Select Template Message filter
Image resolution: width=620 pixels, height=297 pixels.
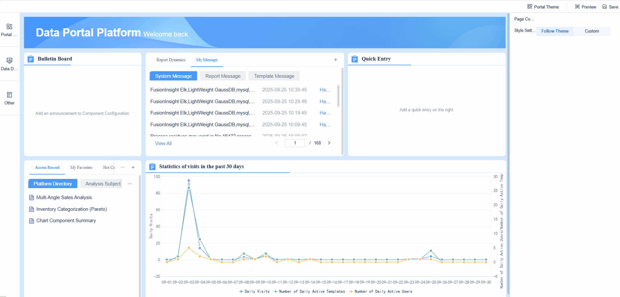pos(274,76)
